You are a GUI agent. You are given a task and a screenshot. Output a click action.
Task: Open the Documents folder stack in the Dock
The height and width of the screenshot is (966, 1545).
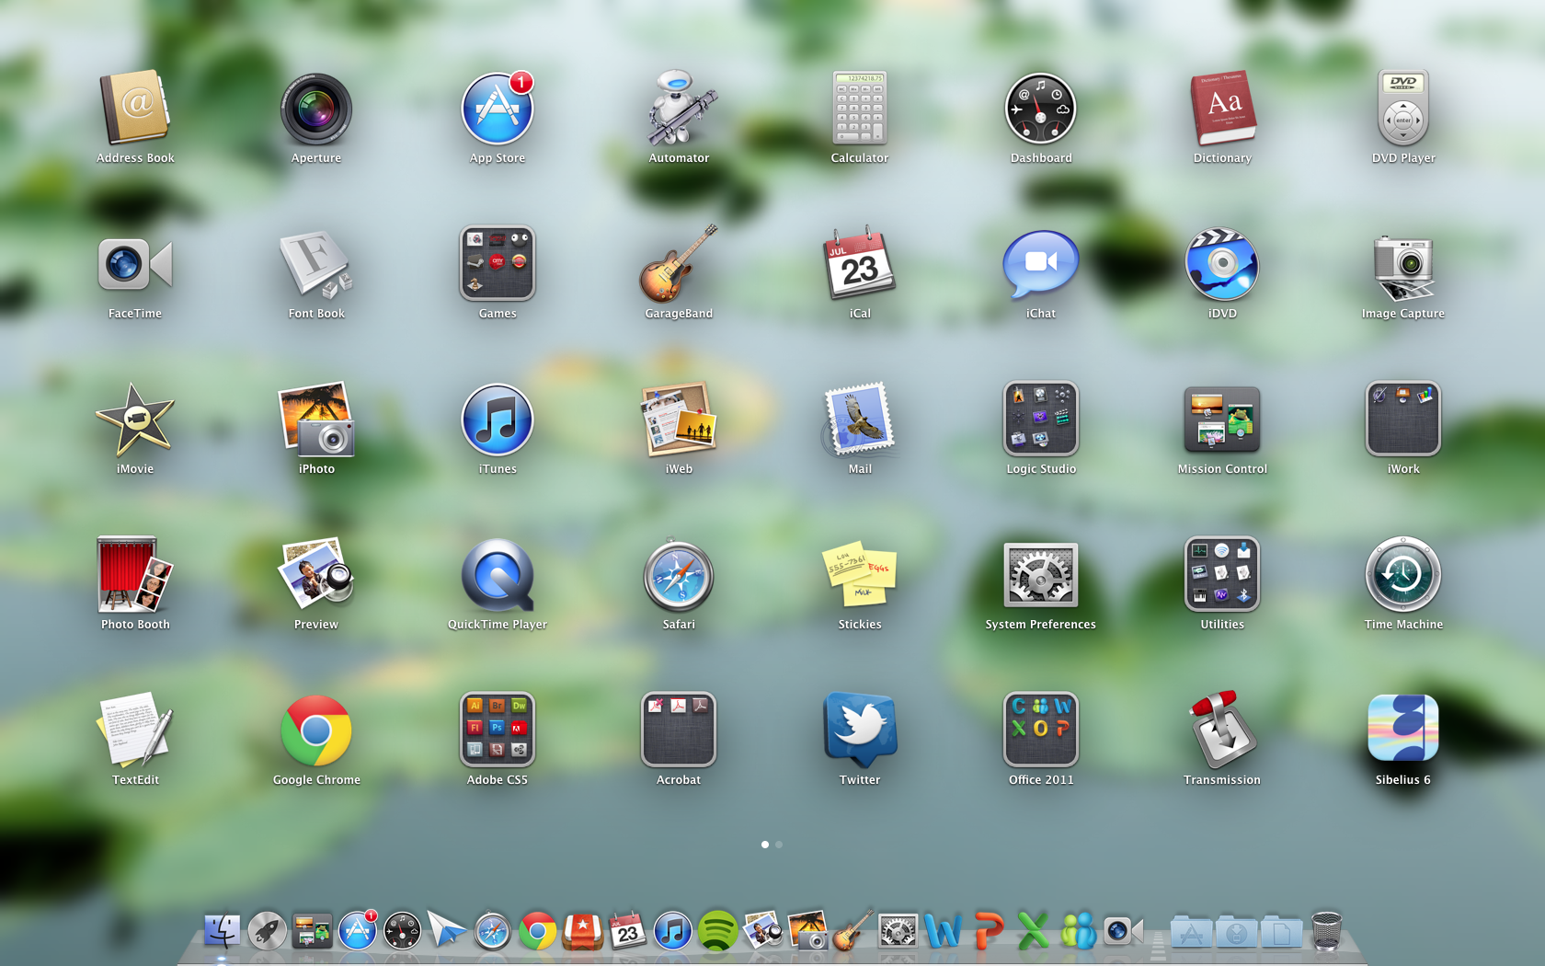point(1282,933)
